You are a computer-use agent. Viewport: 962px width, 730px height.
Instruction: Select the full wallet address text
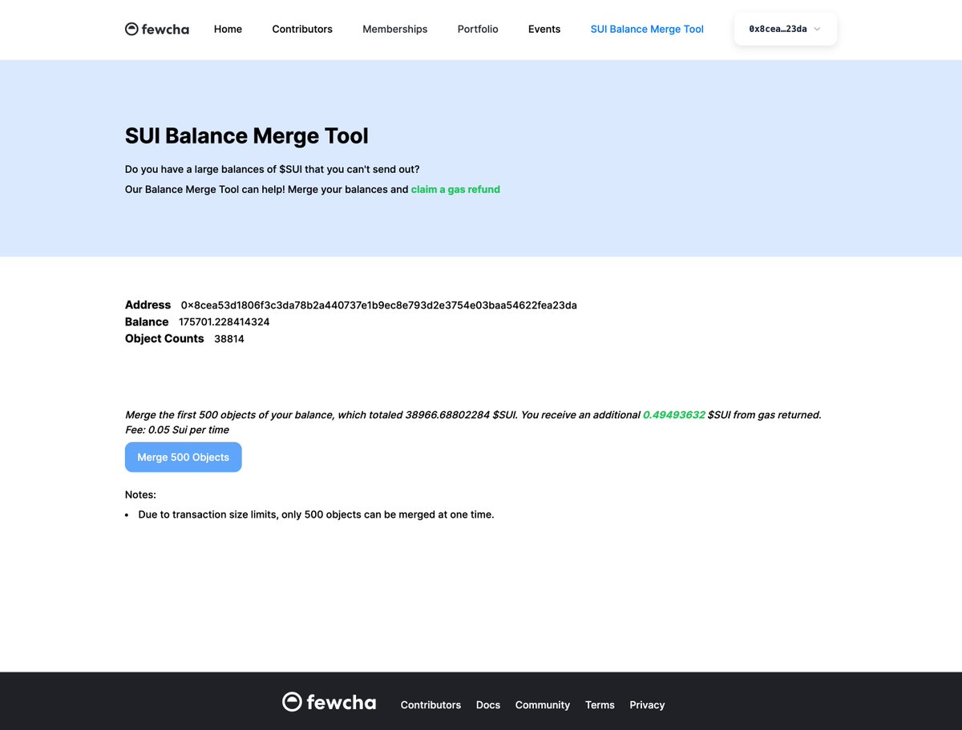click(x=379, y=305)
